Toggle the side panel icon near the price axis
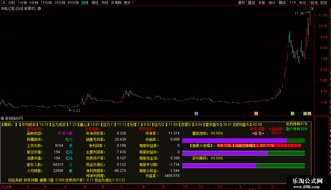The width and height of the screenshot is (331, 190). click(311, 9)
